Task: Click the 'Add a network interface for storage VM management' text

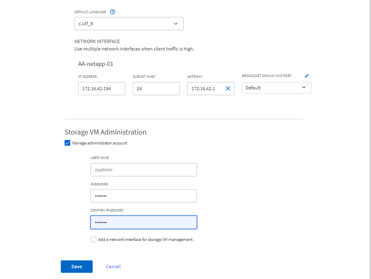Action: [146, 239]
